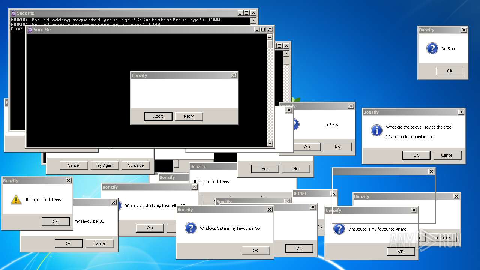Click the 'ERROR: Failed adding requested privilege' line

click(x=115, y=20)
